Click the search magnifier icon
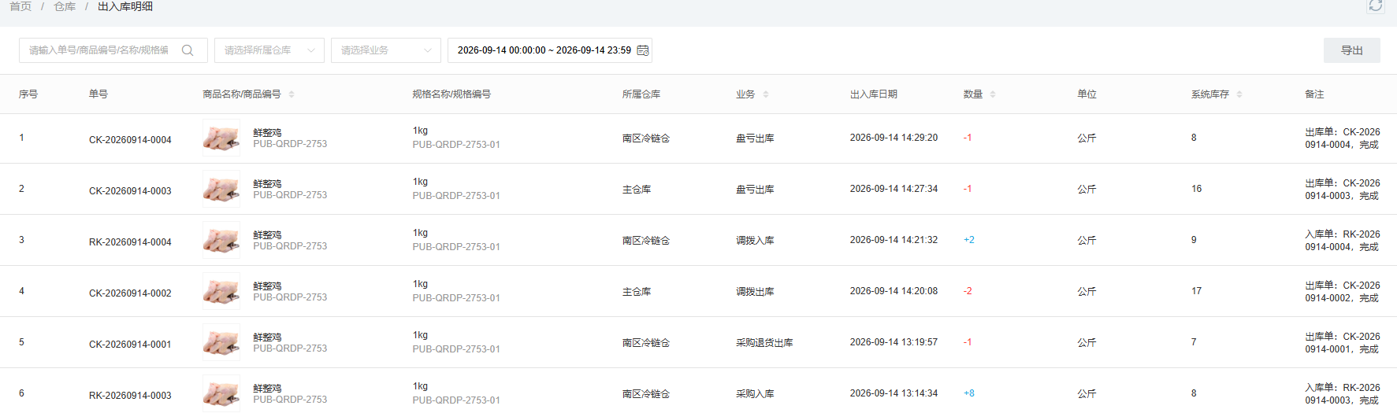Screen dimensions: 1397x413 click(188, 50)
